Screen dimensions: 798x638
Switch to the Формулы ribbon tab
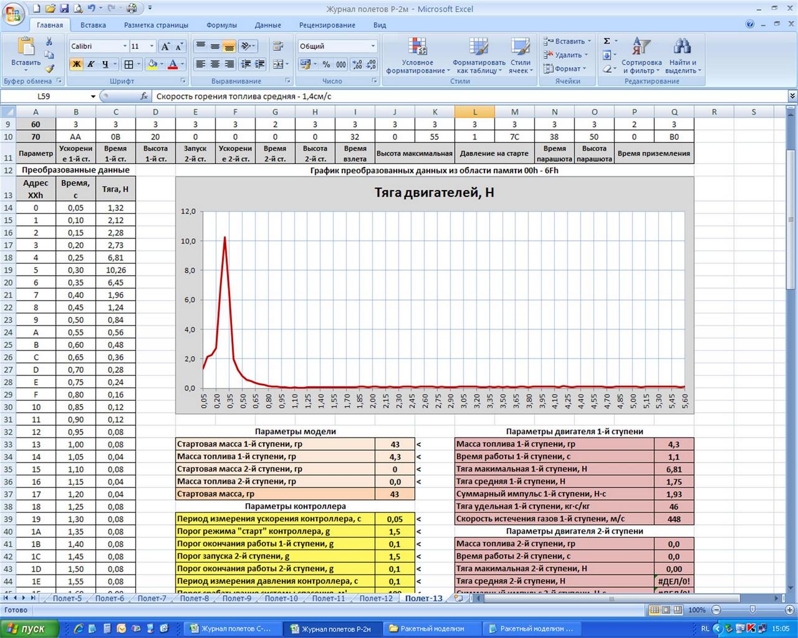[221, 25]
